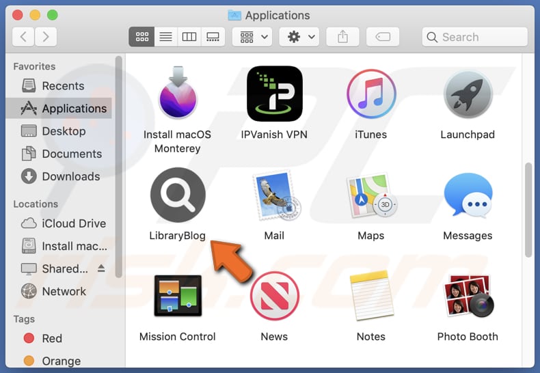Screen dimensions: 540x373
Task: Open iCloud Drive in the sidebar
Action: pyautogui.click(x=59, y=223)
